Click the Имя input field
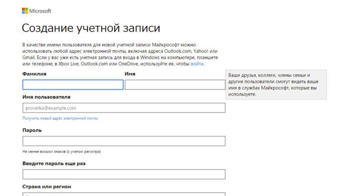This screenshot has height=196, width=337. click(175, 84)
